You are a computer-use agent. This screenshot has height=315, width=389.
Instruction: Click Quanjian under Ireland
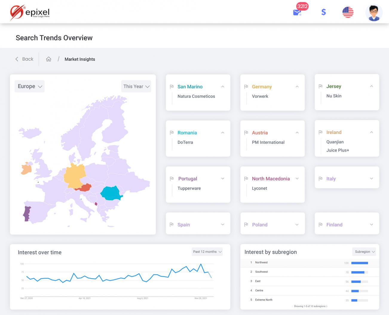[335, 142]
